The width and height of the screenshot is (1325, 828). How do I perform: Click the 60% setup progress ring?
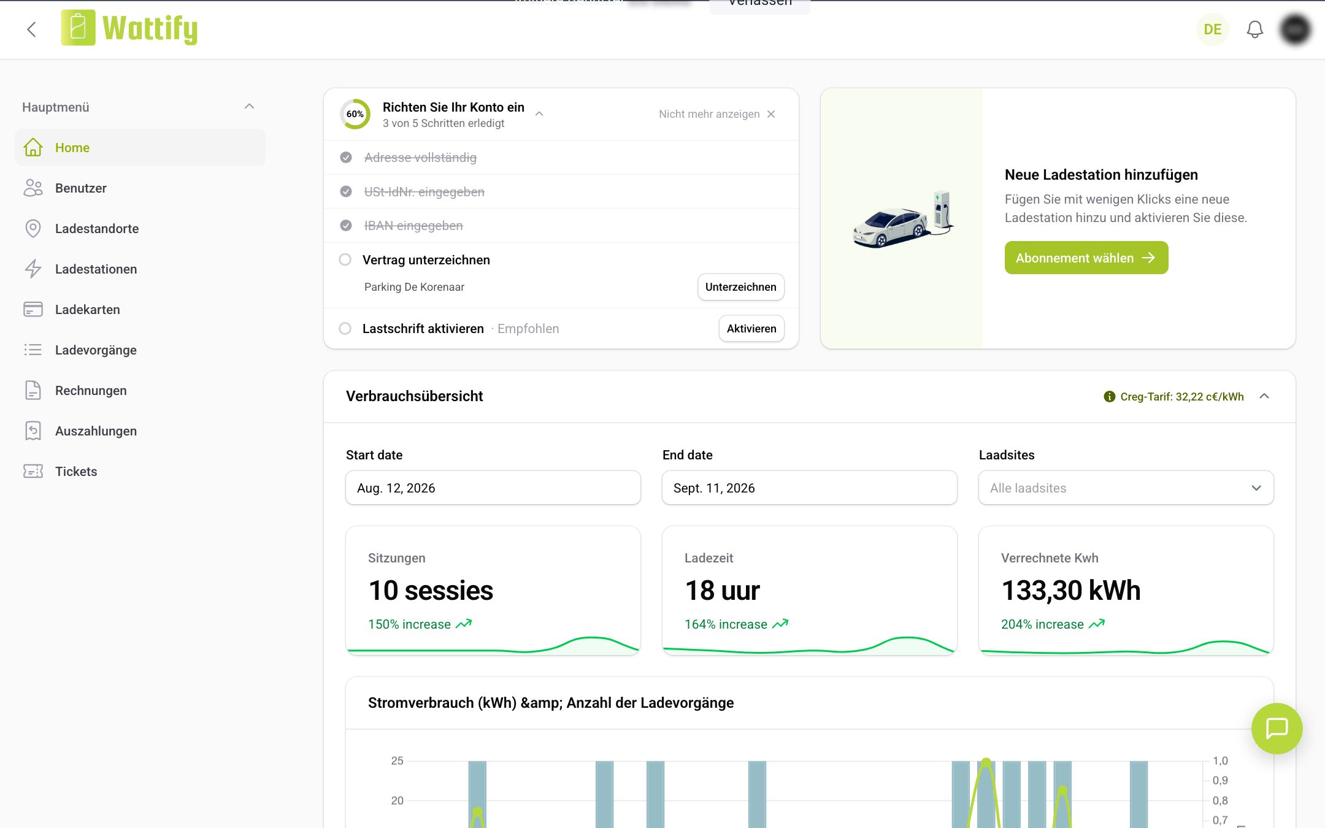(x=355, y=114)
